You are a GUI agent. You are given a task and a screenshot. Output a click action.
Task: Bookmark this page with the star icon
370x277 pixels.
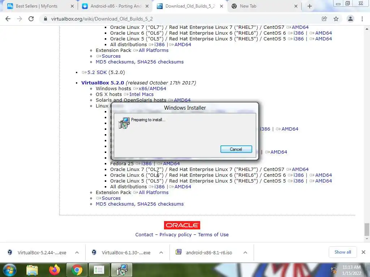(336, 19)
